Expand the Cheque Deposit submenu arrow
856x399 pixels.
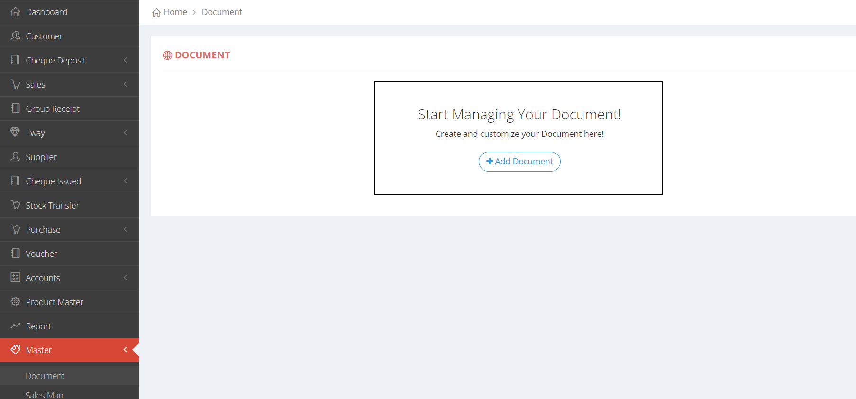(125, 60)
